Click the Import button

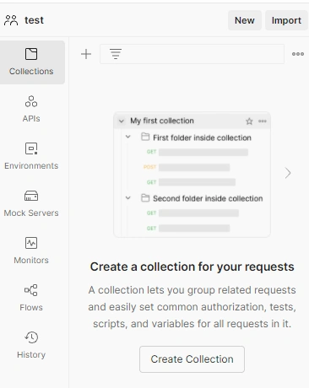tap(286, 20)
